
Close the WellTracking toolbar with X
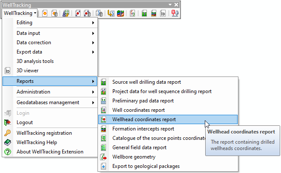[x=176, y=5]
